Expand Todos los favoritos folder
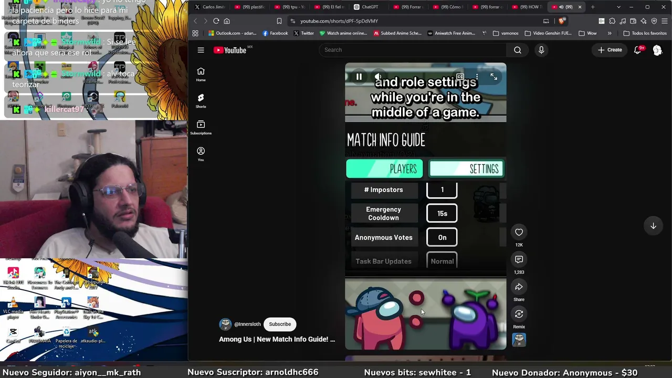The height and width of the screenshot is (378, 672). [x=645, y=33]
